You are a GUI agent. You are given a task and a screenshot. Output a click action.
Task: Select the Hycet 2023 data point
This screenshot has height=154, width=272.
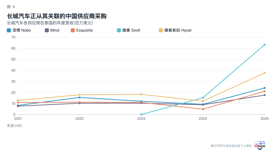pos(141,94)
